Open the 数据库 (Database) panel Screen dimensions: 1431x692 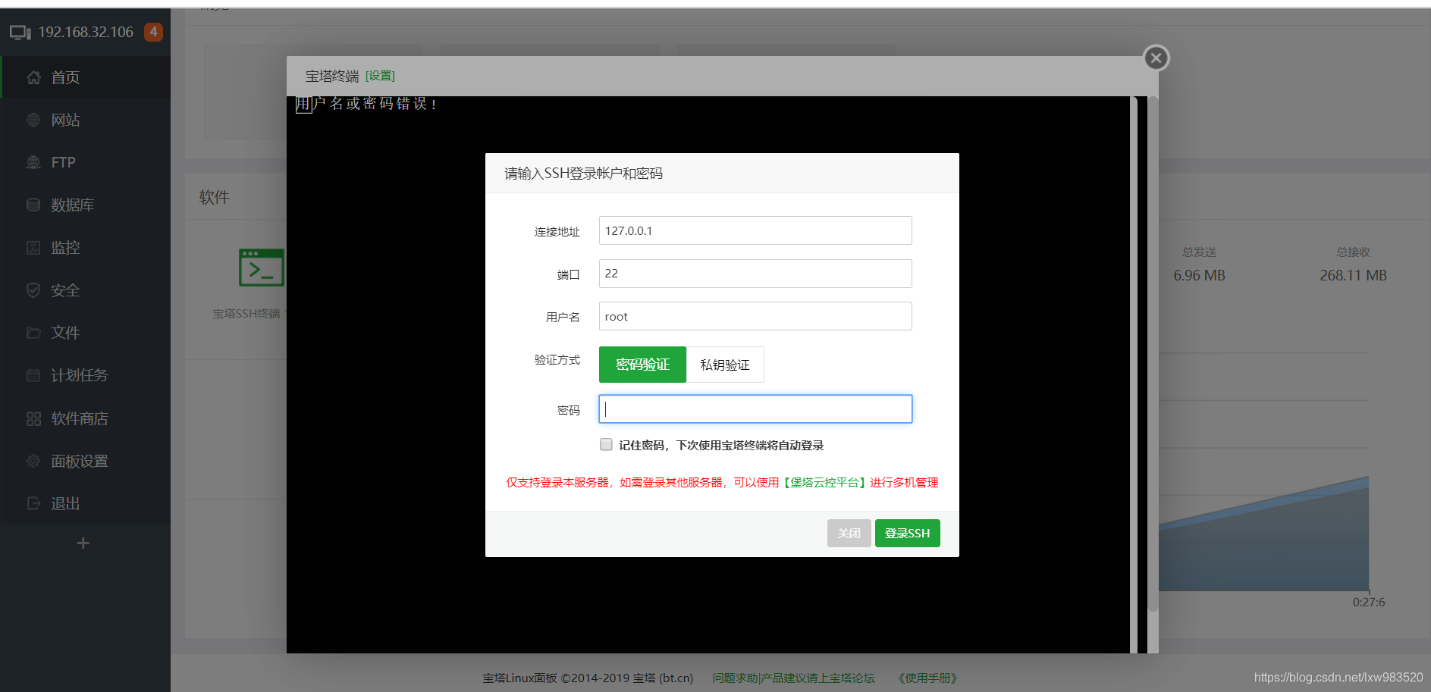point(72,204)
